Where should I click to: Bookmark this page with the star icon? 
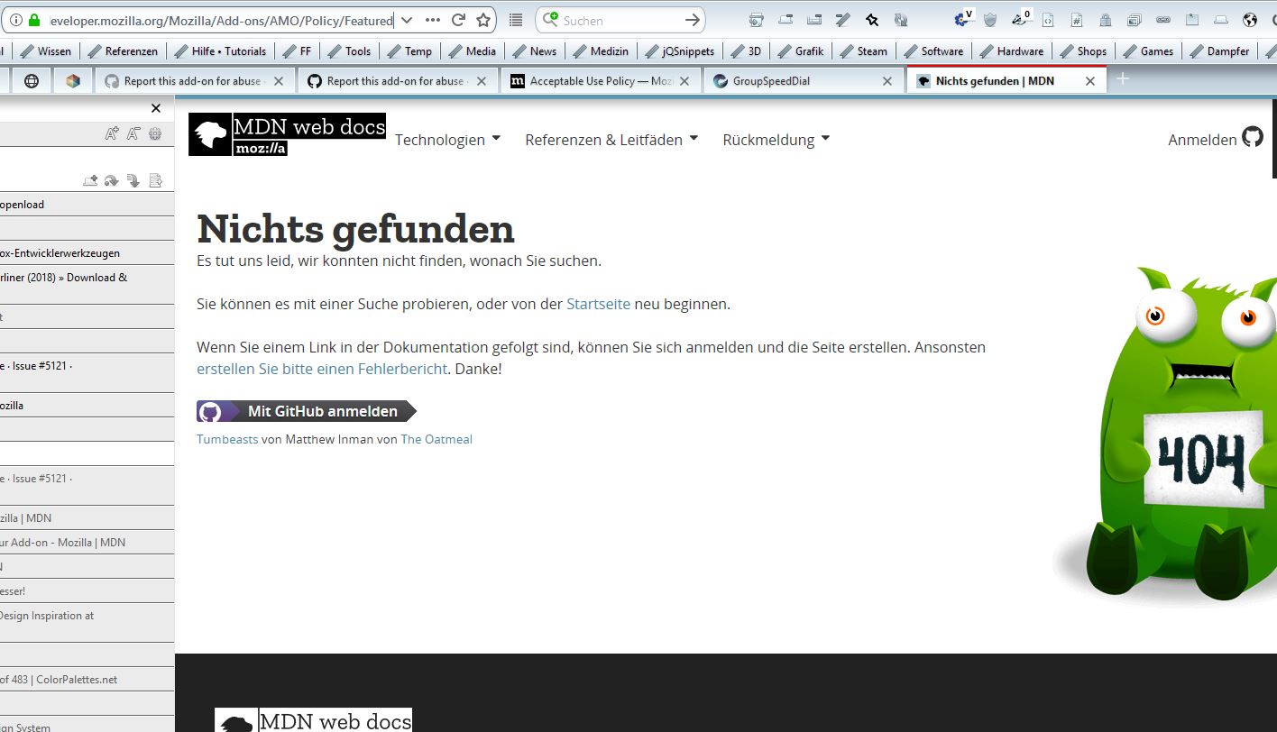(483, 20)
